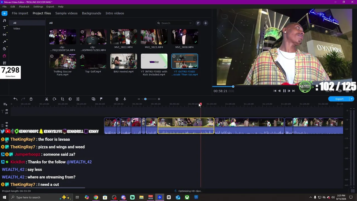Screen dimensions: 357x201
Task: Select the Project files tab
Action: coord(42,13)
